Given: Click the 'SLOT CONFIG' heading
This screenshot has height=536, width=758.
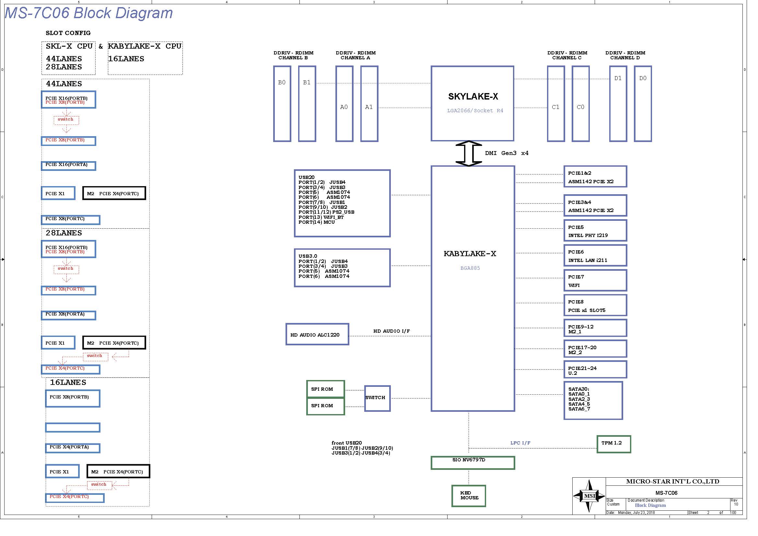Looking at the screenshot, I should point(68,33).
